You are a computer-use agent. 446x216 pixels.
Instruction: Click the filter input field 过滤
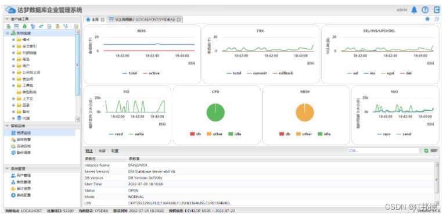point(383,150)
